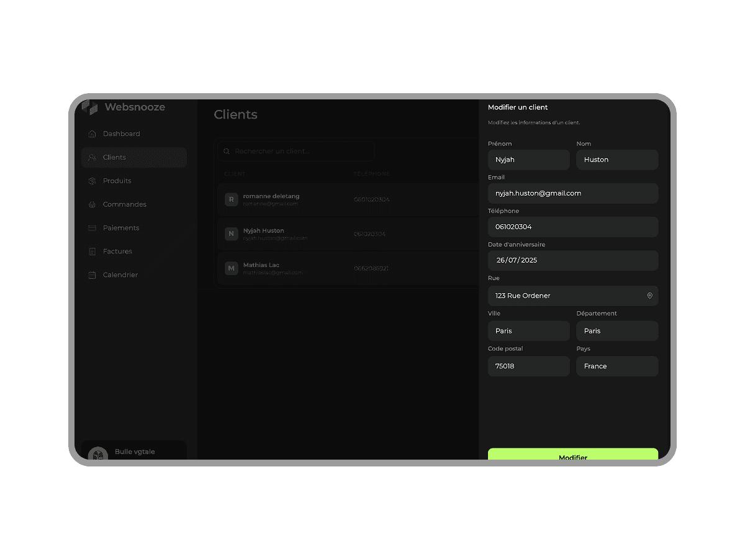The image size is (745, 559).
Task: Click the Commandes basket icon
Action: 92,204
